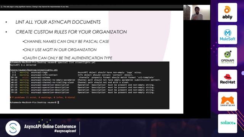Open the speaker webcam thumbnail
The width and height of the screenshot is (244, 137).
coord(197,13)
